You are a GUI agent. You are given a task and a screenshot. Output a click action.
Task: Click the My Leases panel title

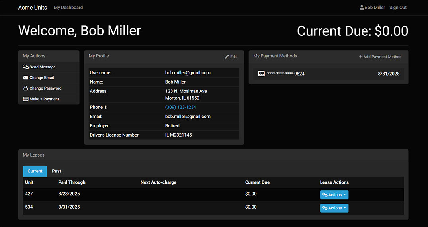[x=33, y=155]
